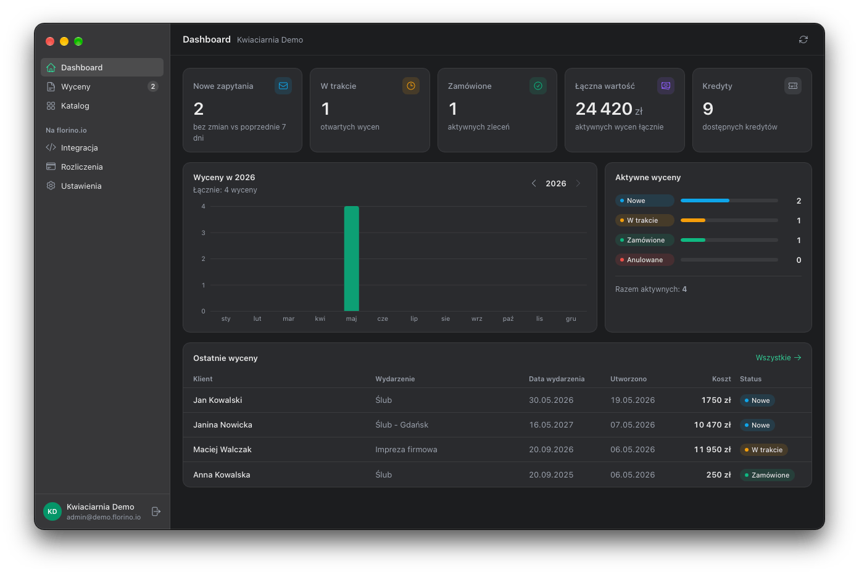
Task: Click the logout icon beside Kwiaciarnia Demo
Action: click(x=156, y=511)
